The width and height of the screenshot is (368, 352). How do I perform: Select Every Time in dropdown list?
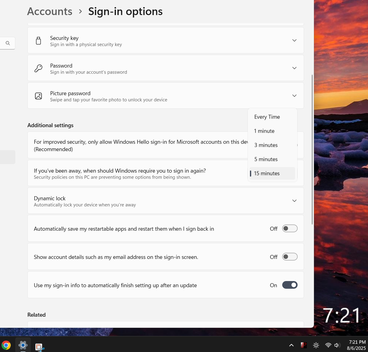click(272, 117)
